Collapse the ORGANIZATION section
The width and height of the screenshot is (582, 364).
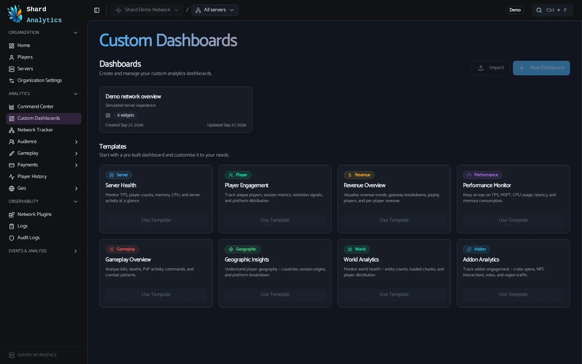pyautogui.click(x=76, y=33)
